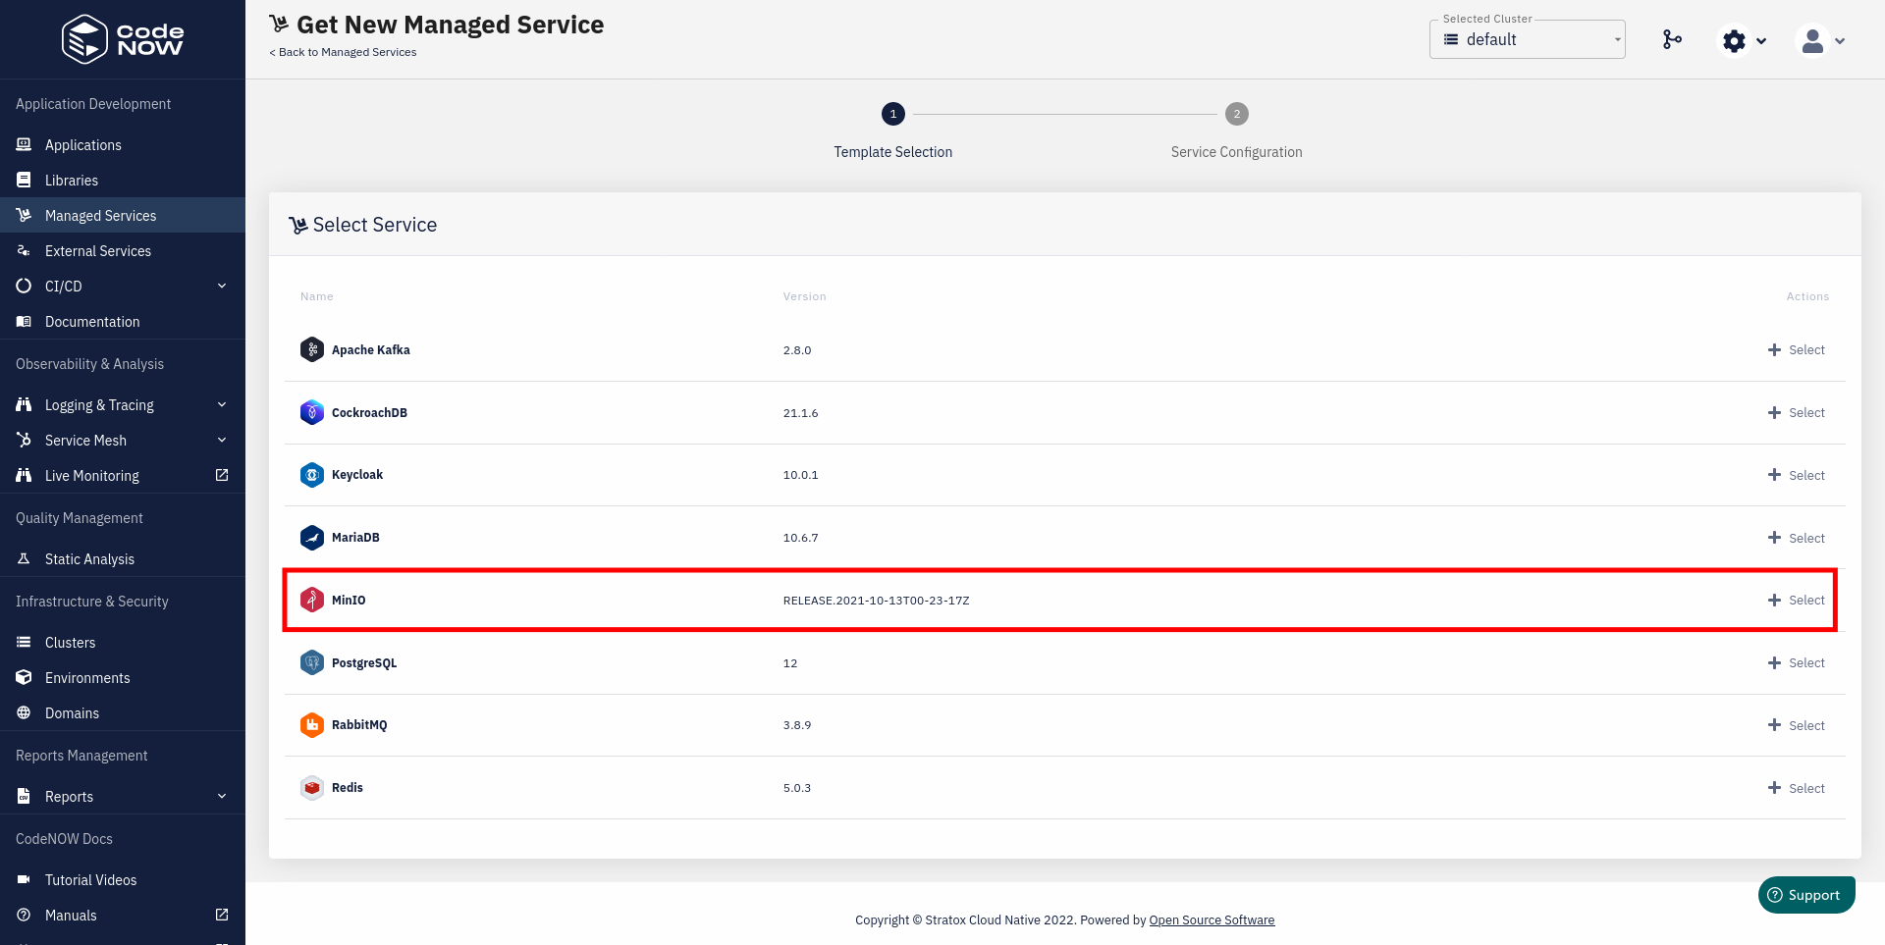Click the MariaDB seal icon

point(312,538)
